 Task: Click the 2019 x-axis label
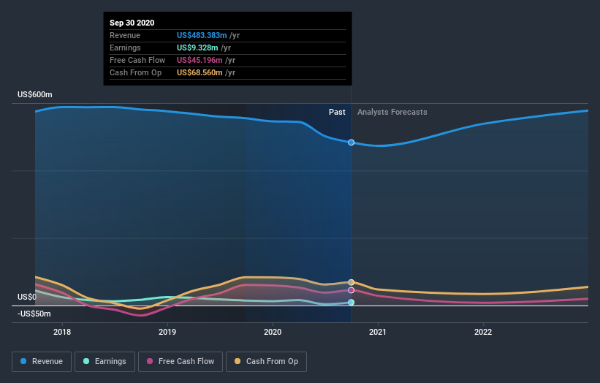click(167, 332)
